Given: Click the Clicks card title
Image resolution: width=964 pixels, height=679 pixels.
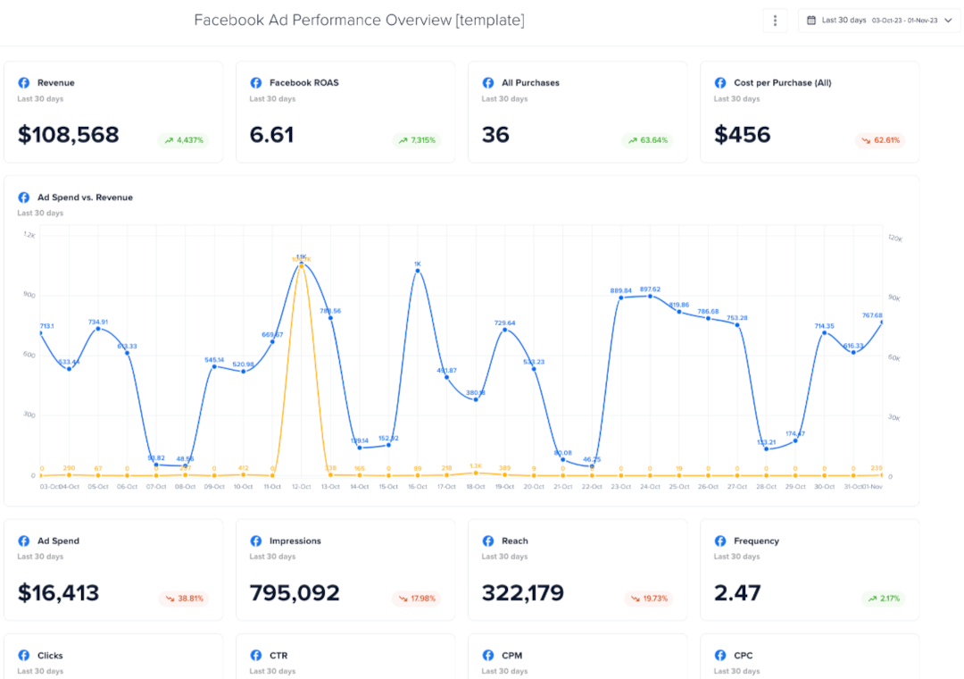Looking at the screenshot, I should [50, 655].
